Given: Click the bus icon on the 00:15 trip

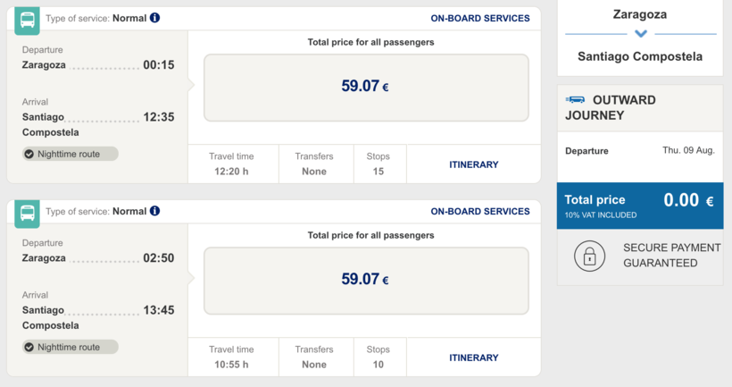Looking at the screenshot, I should 28,21.
